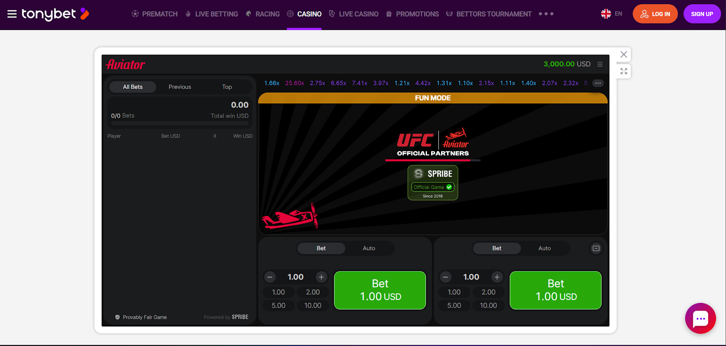The height and width of the screenshot is (346, 726).
Task: Click the Log In button
Action: coord(655,14)
